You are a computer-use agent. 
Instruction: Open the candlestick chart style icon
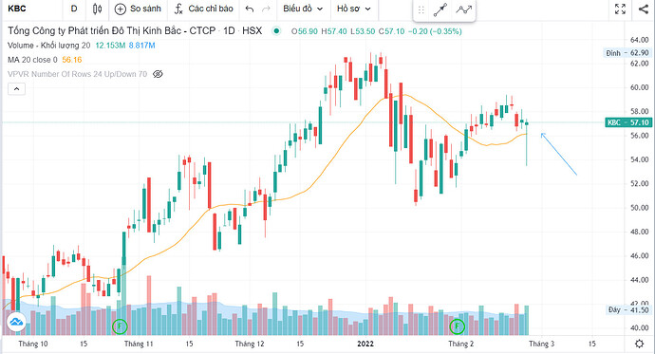coord(97,9)
